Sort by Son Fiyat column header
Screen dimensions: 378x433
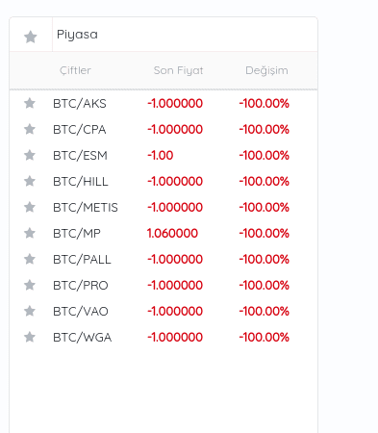coord(178,70)
